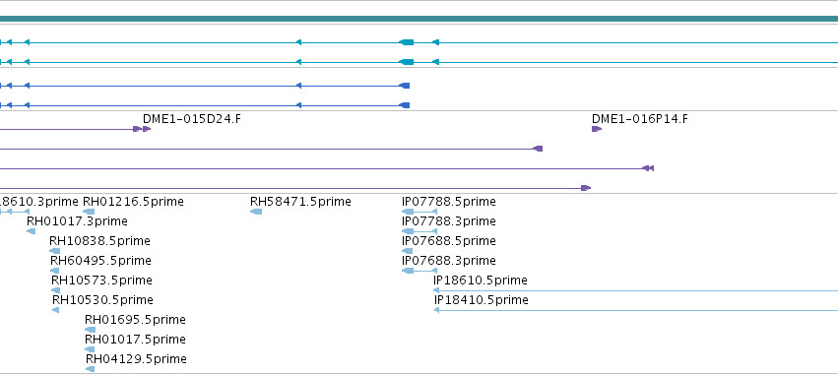Select the IP07688.5prime feature glyph
The width and height of the screenshot is (838, 374).
[x=408, y=251]
